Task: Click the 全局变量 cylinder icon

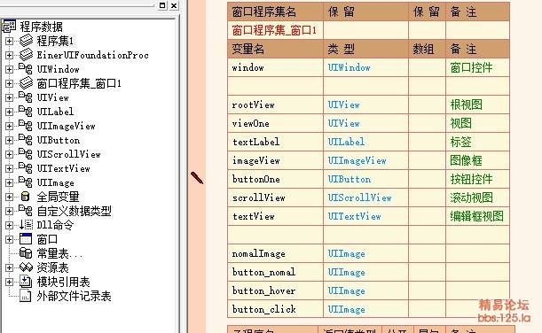Action: pyautogui.click(x=25, y=197)
